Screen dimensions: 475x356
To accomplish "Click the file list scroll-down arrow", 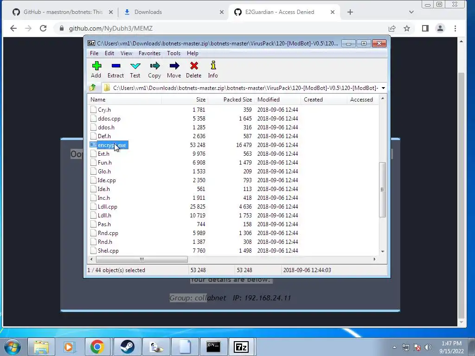I will click(x=383, y=251).
